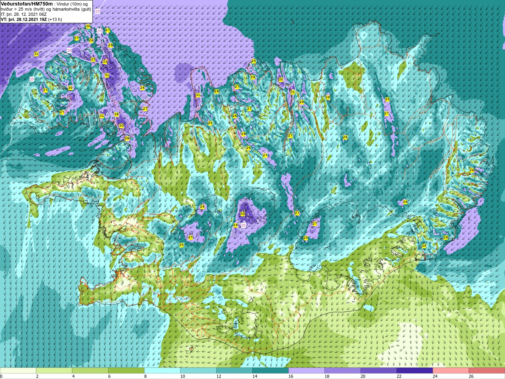Click the light pink 24–26 legend swatch
This screenshot has width=505, height=379.
pyautogui.click(x=451, y=371)
